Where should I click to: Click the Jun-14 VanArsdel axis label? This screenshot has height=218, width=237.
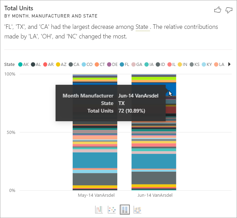(154, 195)
